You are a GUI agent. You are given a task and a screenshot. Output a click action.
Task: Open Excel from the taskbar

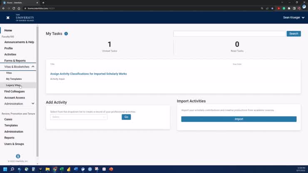tap(62, 169)
